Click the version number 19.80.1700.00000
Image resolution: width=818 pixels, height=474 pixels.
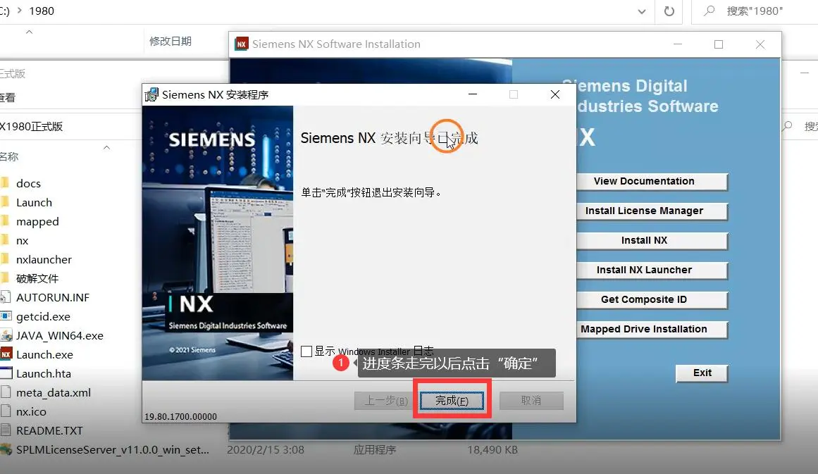180,417
